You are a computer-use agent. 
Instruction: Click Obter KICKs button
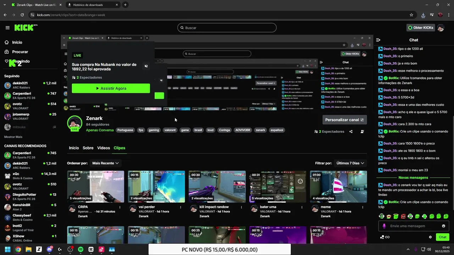coord(421,28)
